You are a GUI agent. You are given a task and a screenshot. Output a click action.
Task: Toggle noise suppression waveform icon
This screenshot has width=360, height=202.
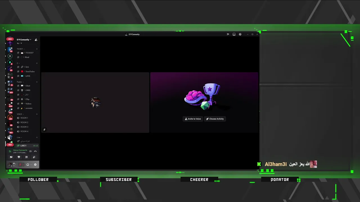coord(30,151)
